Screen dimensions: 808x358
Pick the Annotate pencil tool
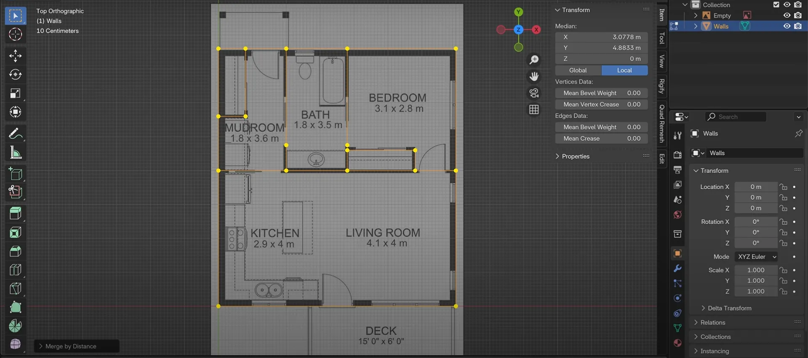tap(16, 134)
